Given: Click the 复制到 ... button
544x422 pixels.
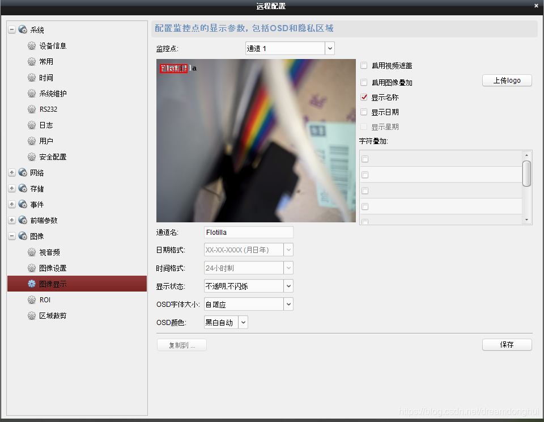Looking at the screenshot, I should tap(182, 345).
